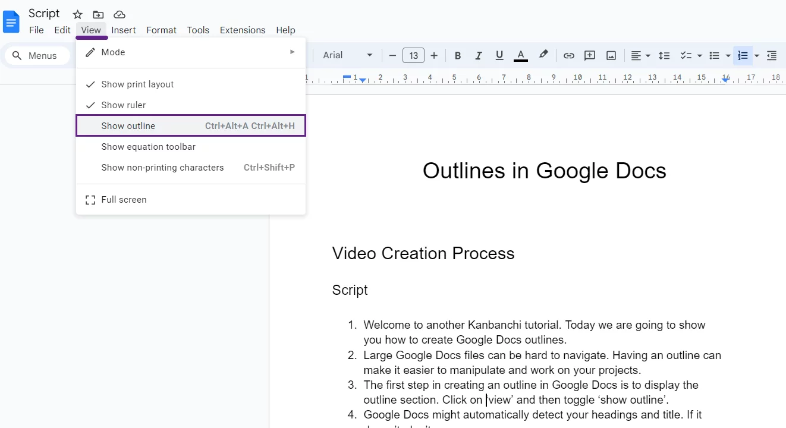The image size is (786, 428).
Task: Open the Google Docs home icon
Action: tap(11, 22)
